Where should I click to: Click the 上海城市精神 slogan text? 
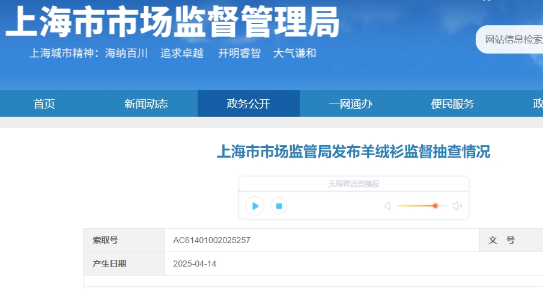[x=173, y=53]
